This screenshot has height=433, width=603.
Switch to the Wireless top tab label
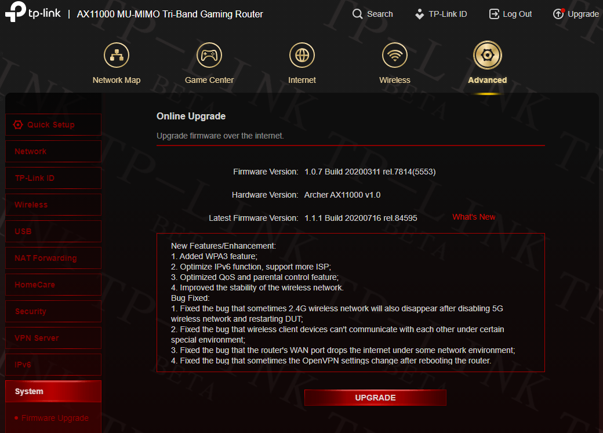[395, 80]
